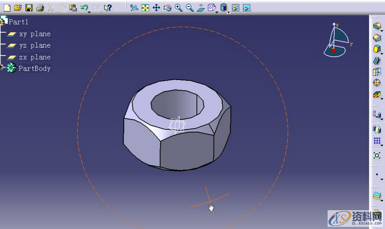Screen dimensions: 385x229
Task: Select the Shell tool
Action: point(377,60)
